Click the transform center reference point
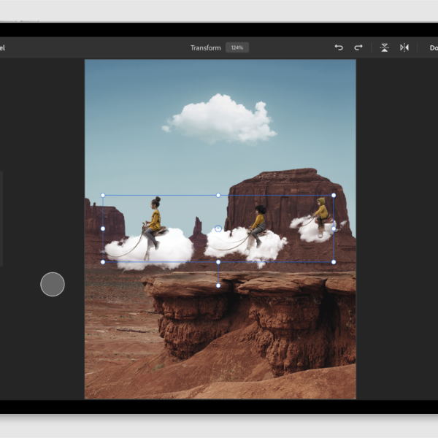The height and width of the screenshot is (438, 438). pyautogui.click(x=218, y=228)
